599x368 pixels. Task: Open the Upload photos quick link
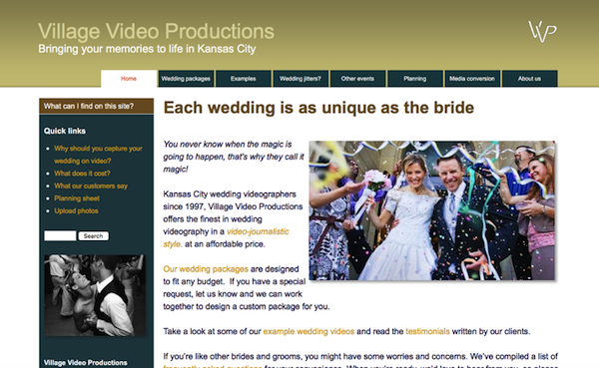76,210
